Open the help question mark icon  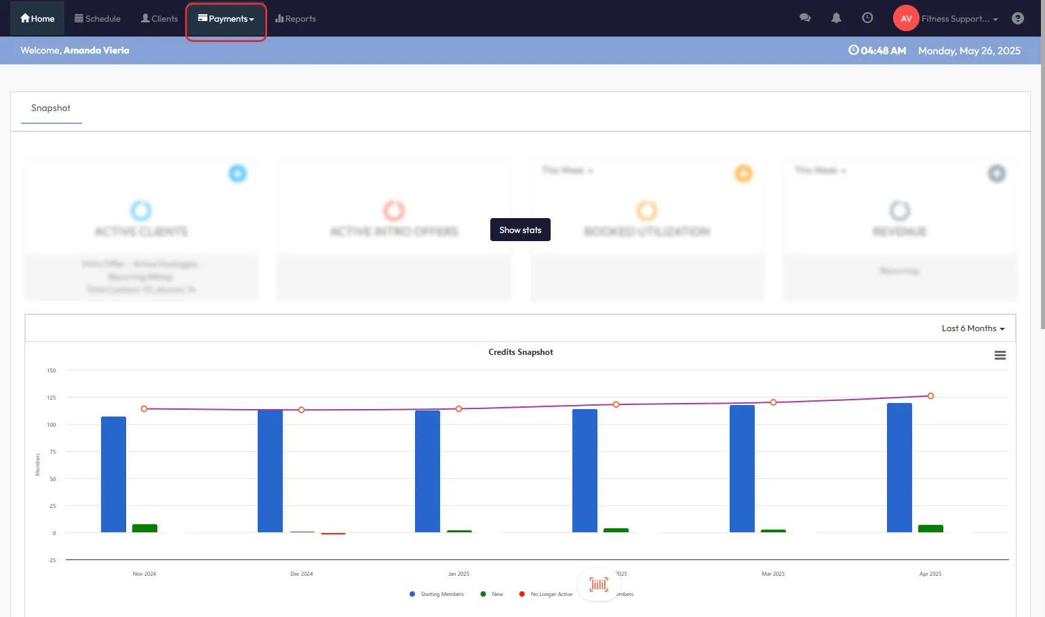[x=1017, y=18]
